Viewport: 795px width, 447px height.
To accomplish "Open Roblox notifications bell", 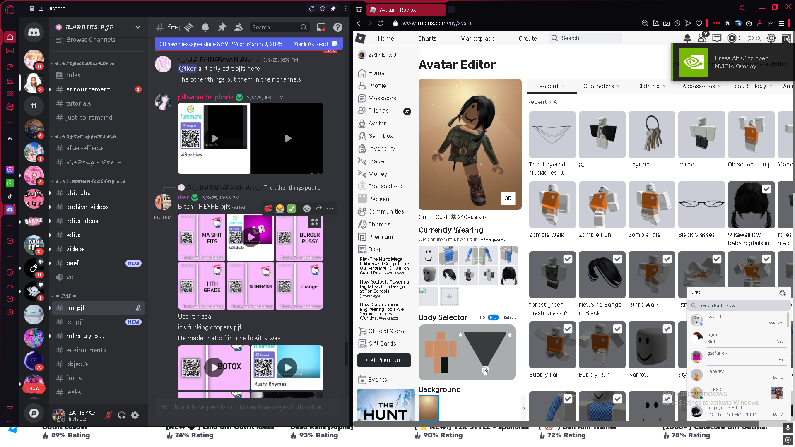I will [687, 38].
